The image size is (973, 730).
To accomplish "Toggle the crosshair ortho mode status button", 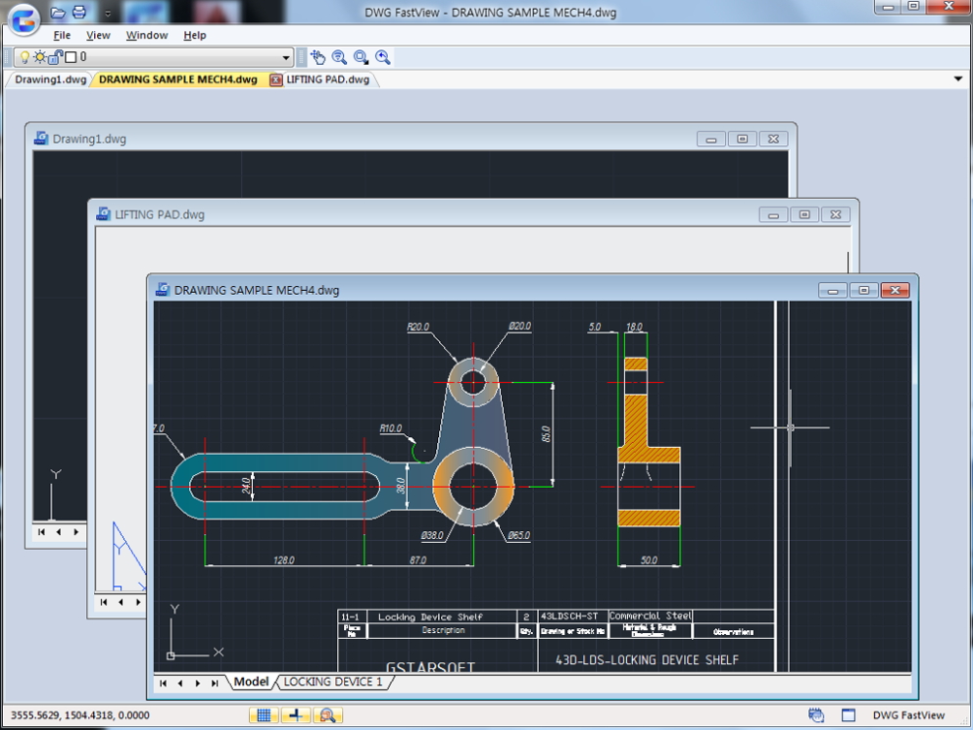I will click(x=296, y=715).
